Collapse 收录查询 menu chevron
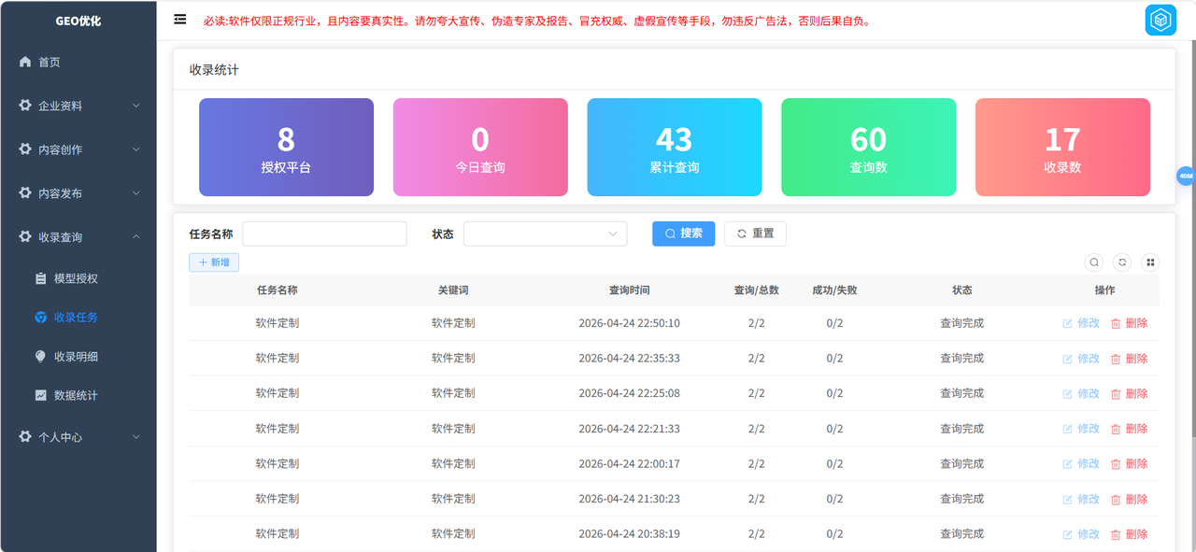This screenshot has width=1196, height=552. coord(136,237)
